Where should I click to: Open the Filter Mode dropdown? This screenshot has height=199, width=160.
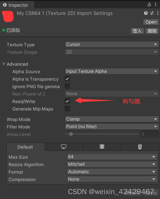(112, 127)
